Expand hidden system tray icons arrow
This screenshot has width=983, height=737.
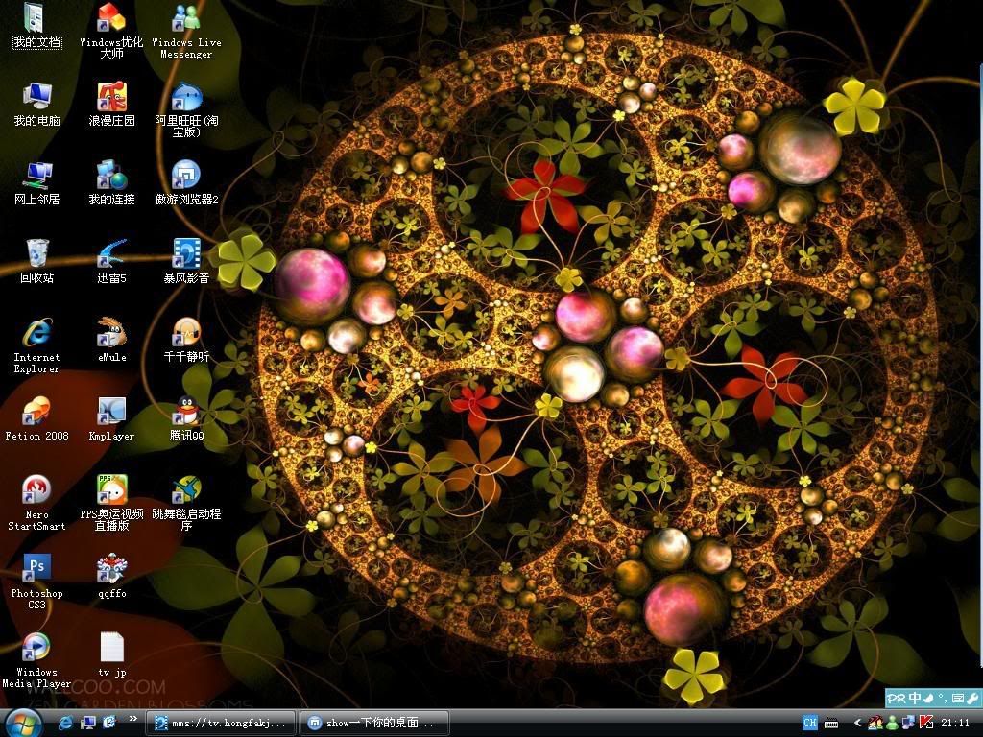pos(857,723)
